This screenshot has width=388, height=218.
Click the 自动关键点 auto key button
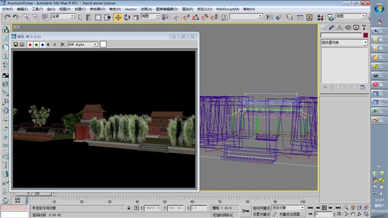pos(261,208)
